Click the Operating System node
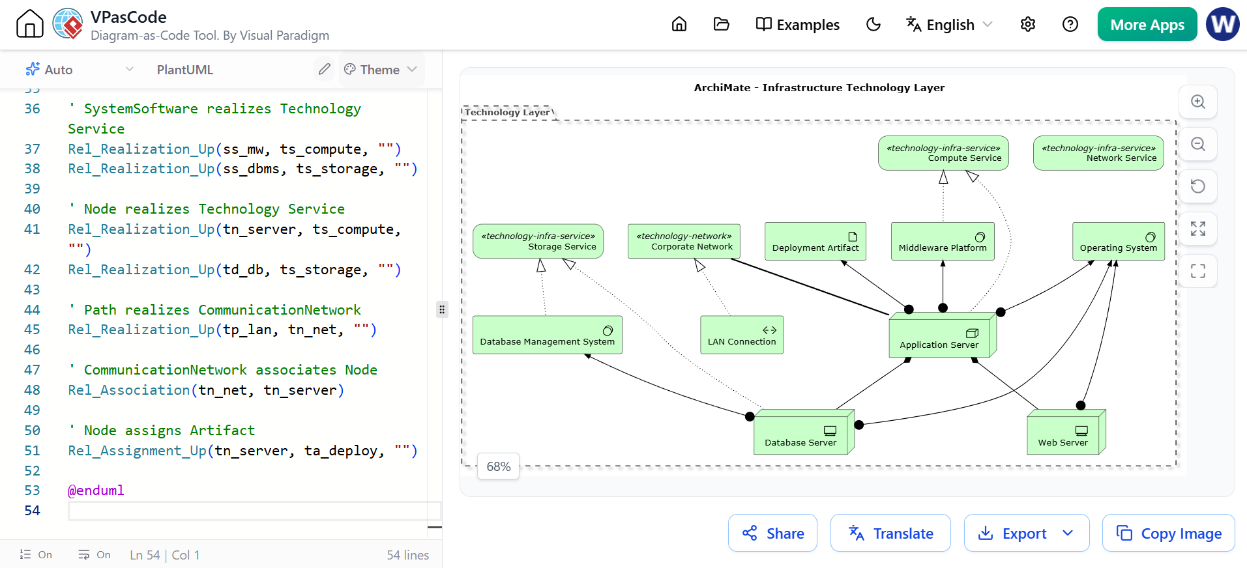Screen dimensions: 1247x568 (x=1119, y=241)
